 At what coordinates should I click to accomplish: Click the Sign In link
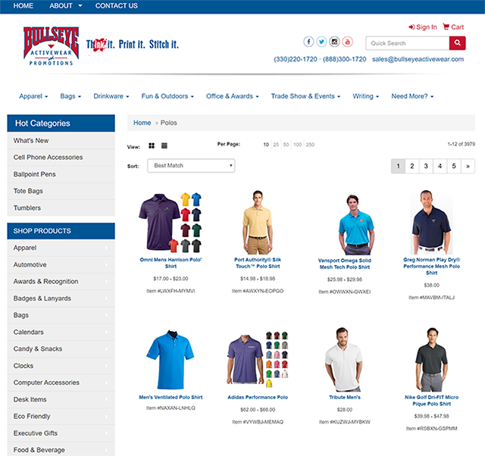(423, 27)
